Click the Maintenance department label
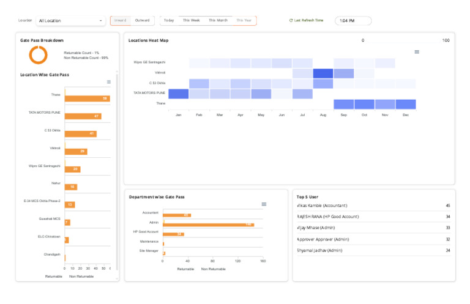The image size is (470, 304). 149,242
